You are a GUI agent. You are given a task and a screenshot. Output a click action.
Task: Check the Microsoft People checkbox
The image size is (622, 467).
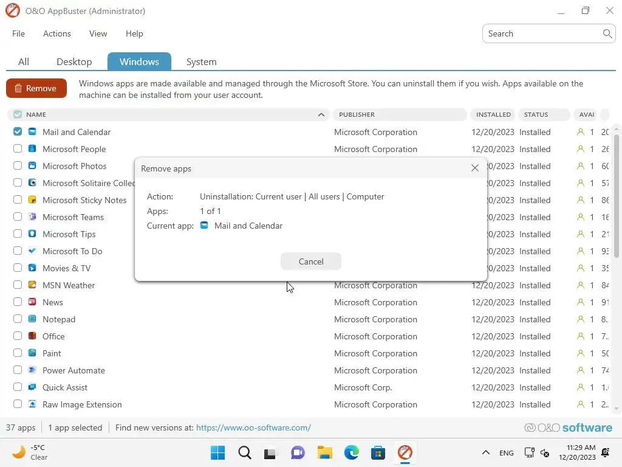pos(18,148)
